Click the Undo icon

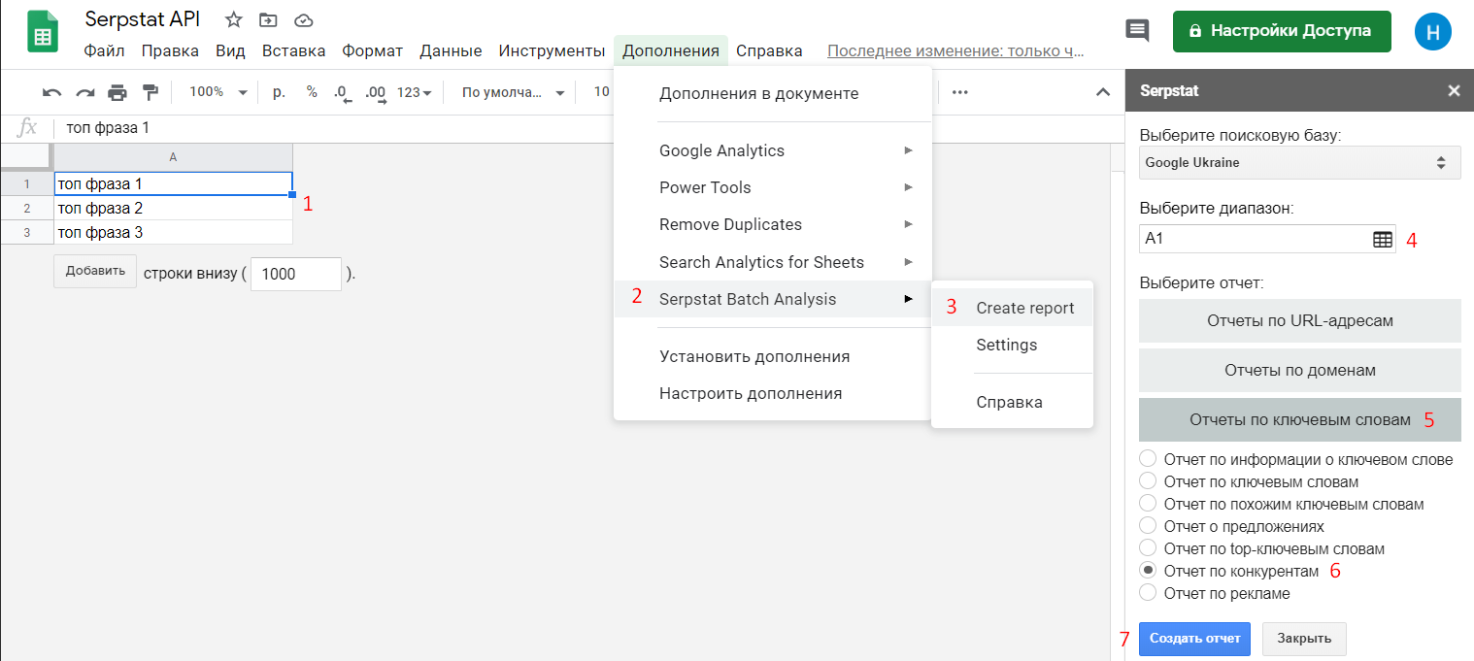(x=50, y=91)
